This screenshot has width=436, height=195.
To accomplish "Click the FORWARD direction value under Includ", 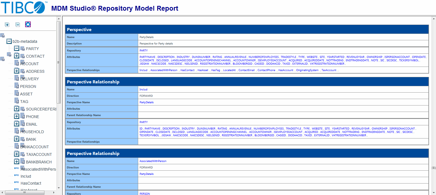I will 146,96.
